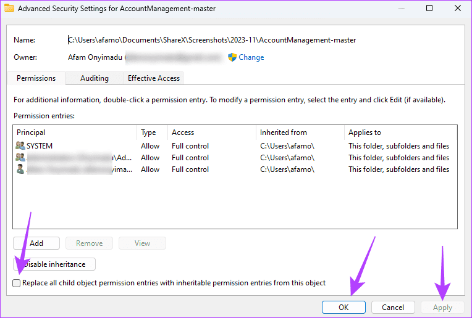472x318 pixels.
Task: Switch to the Permissions tab
Action: [x=36, y=78]
